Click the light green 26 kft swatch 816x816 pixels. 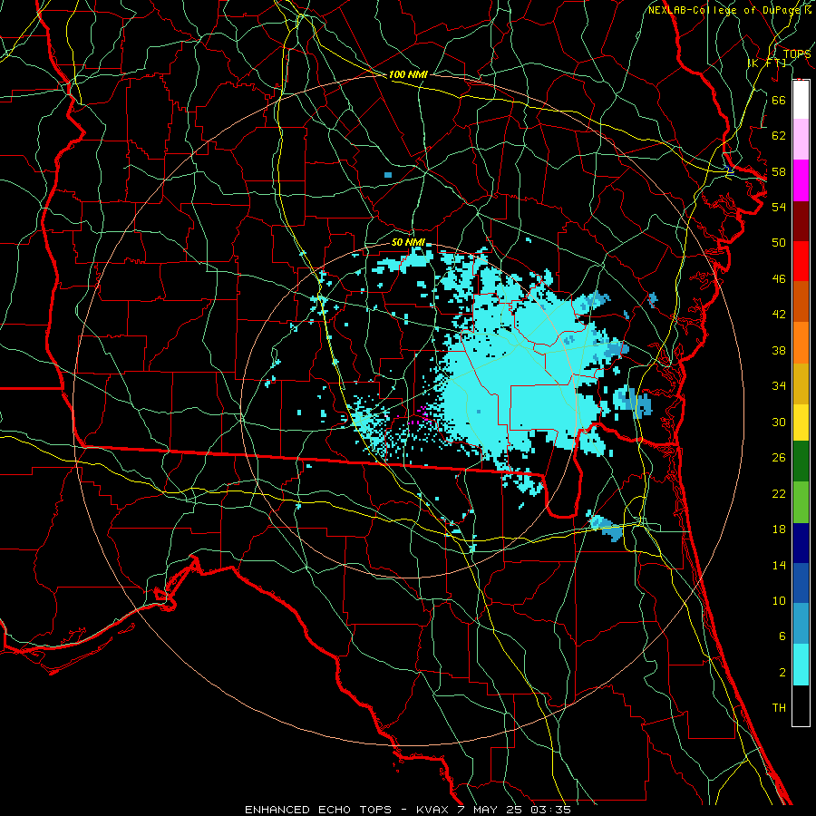pyautogui.click(x=801, y=502)
